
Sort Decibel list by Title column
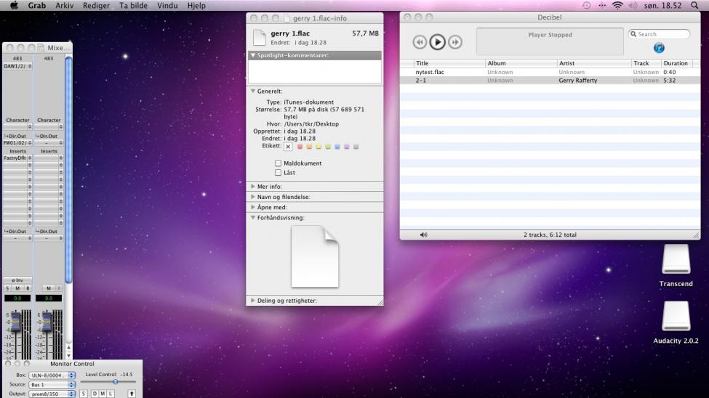449,63
